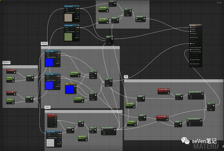
Task: Select the Alpha comment box title bar
Action: pos(84,112)
